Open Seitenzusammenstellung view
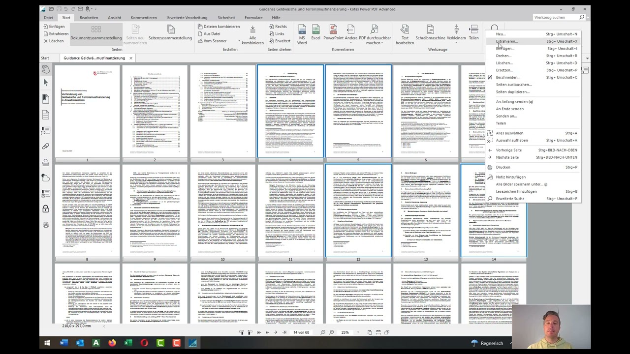This screenshot has width=630, height=354. 170,33
